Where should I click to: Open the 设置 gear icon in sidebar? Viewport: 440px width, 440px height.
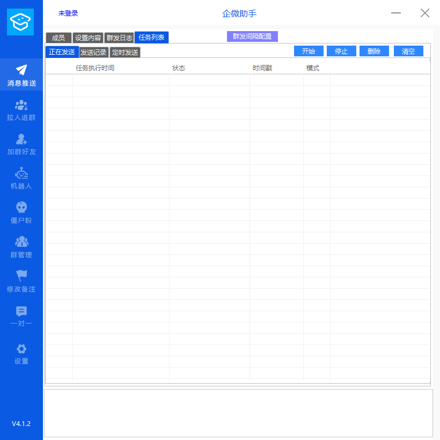tap(21, 349)
